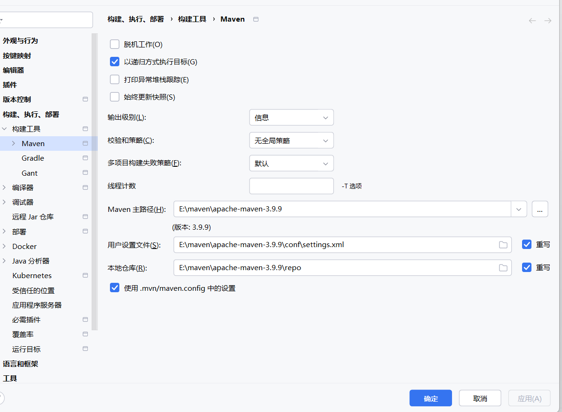562x412 pixels.
Task: Open the 校验和策略 dropdown
Action: pyautogui.click(x=291, y=140)
